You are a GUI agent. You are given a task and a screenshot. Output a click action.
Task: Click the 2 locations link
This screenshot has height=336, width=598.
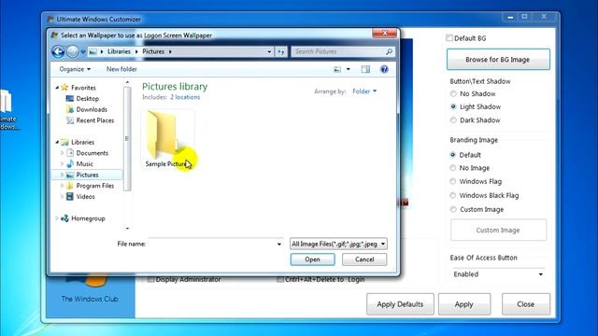tap(185, 97)
